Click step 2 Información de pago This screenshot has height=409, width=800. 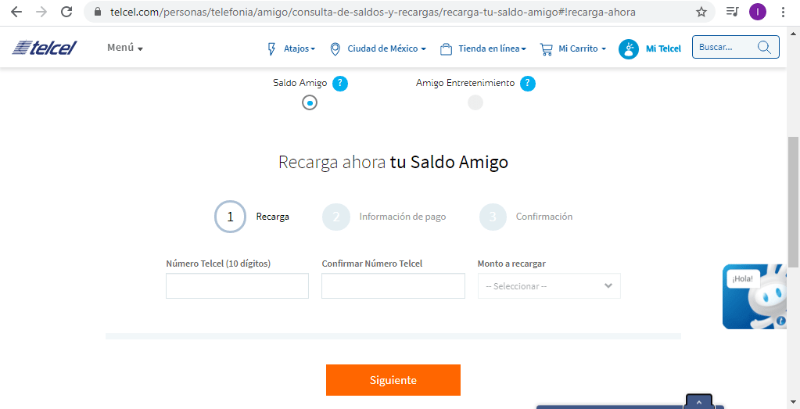click(384, 217)
